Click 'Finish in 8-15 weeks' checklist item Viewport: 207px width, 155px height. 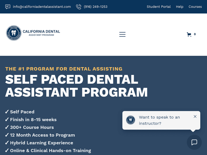click(x=31, y=120)
